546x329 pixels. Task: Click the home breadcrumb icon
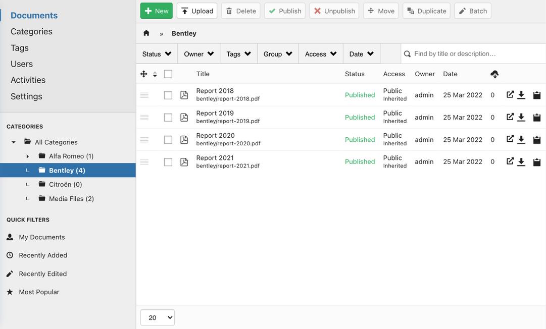(x=146, y=33)
